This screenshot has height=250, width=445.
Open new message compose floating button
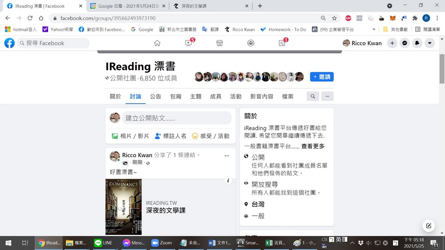tap(428, 226)
